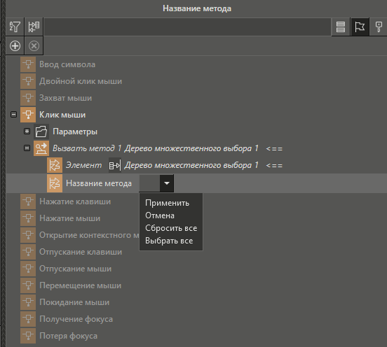Click the Клик мыши event icon
This screenshot has width=387, height=347.
[x=28, y=115]
